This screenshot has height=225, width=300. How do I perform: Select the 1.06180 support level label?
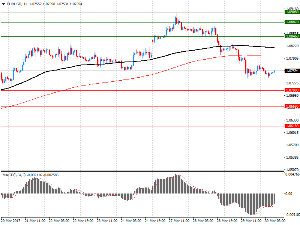292,126
